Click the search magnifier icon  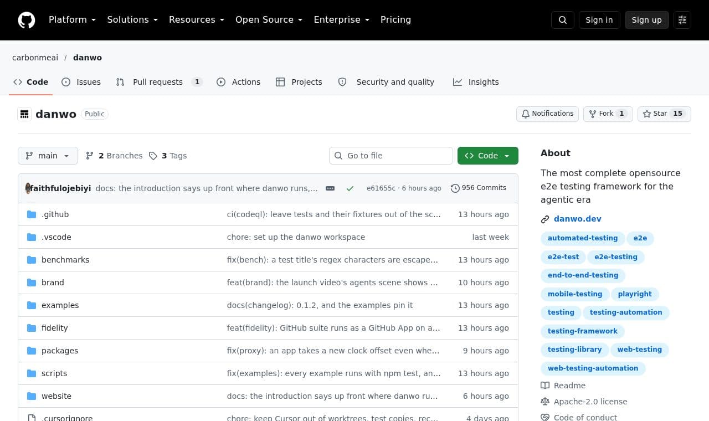(563, 20)
